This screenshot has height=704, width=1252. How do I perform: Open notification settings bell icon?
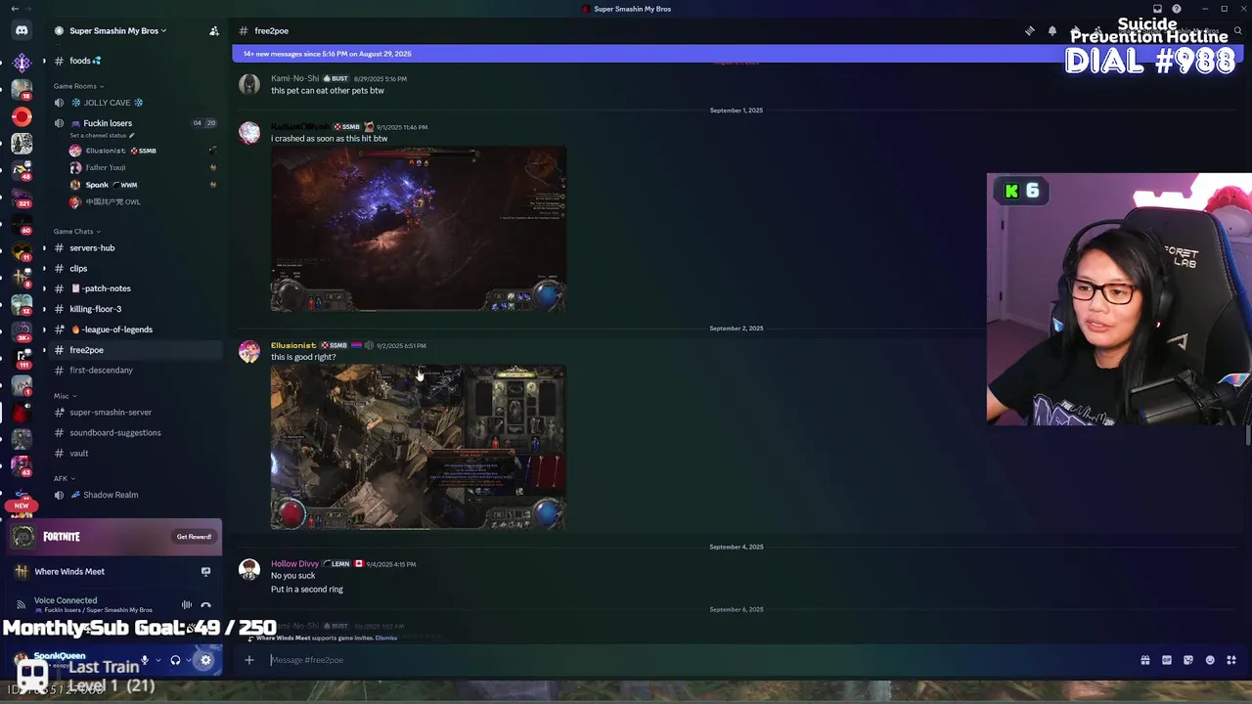point(1052,31)
